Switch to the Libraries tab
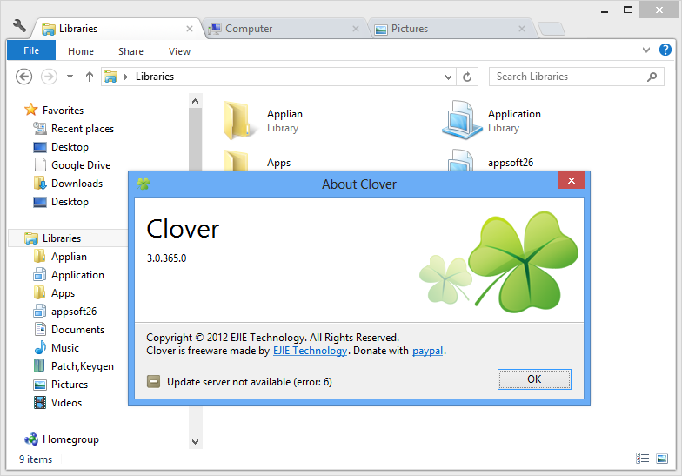This screenshot has width=682, height=476. click(x=117, y=29)
